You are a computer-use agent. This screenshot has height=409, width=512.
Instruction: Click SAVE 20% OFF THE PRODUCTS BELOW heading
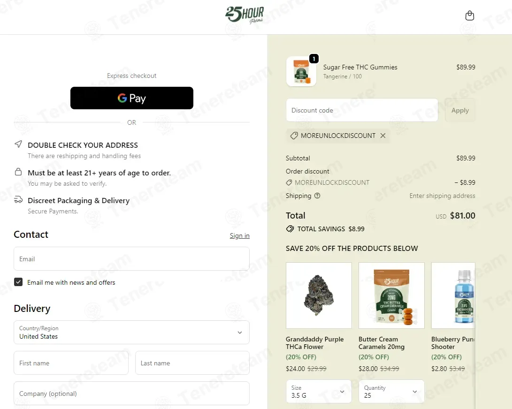point(352,249)
